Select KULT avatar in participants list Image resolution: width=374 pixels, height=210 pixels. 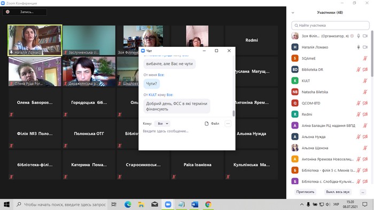[295, 80]
